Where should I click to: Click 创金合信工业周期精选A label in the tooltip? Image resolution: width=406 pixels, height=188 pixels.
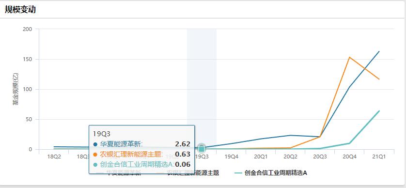[137, 164]
